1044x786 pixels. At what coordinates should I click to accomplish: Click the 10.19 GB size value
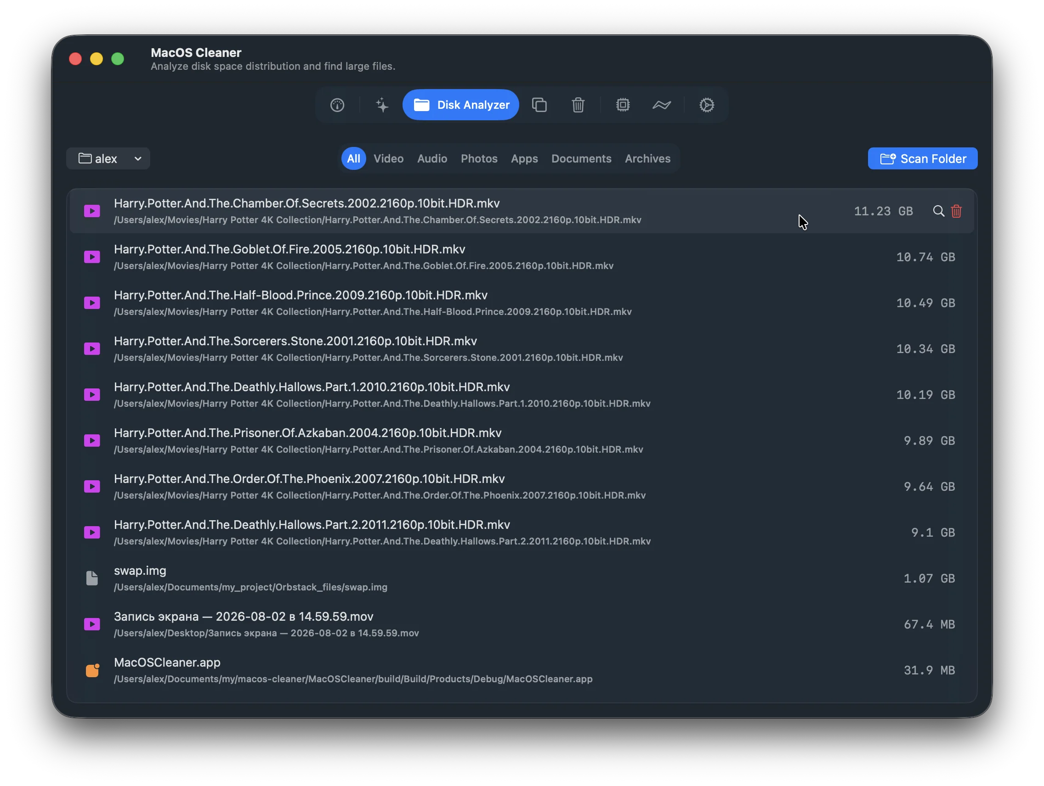(x=925, y=395)
